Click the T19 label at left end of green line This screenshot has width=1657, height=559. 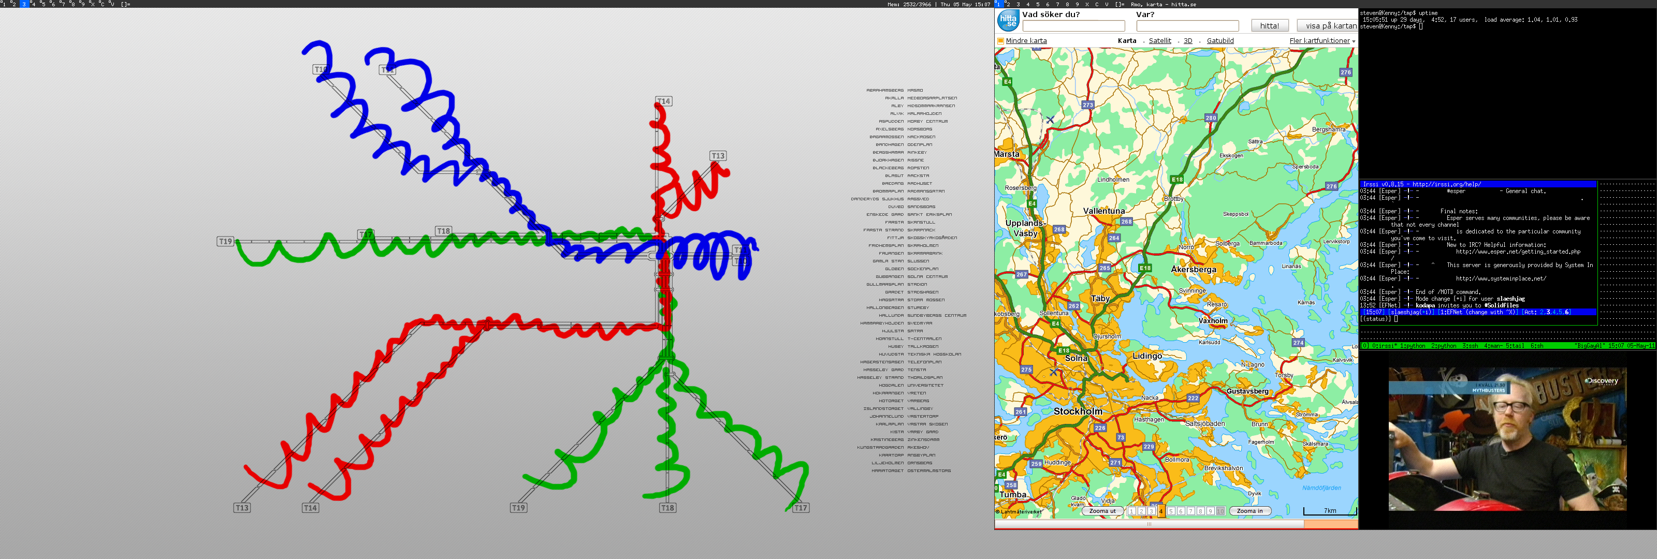(225, 241)
